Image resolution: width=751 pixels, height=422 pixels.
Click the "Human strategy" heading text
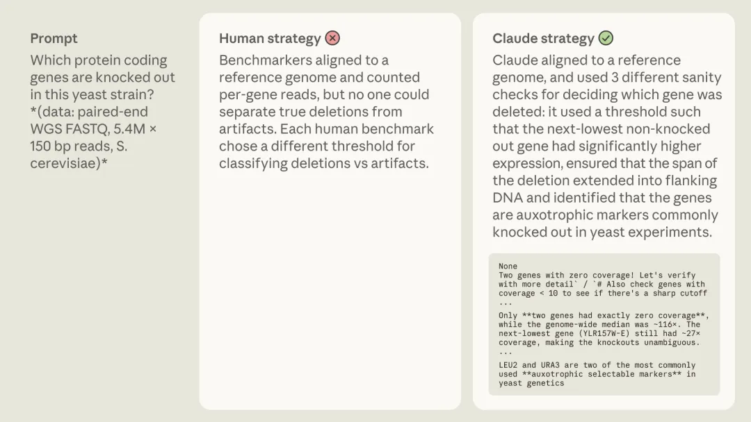[x=270, y=38]
